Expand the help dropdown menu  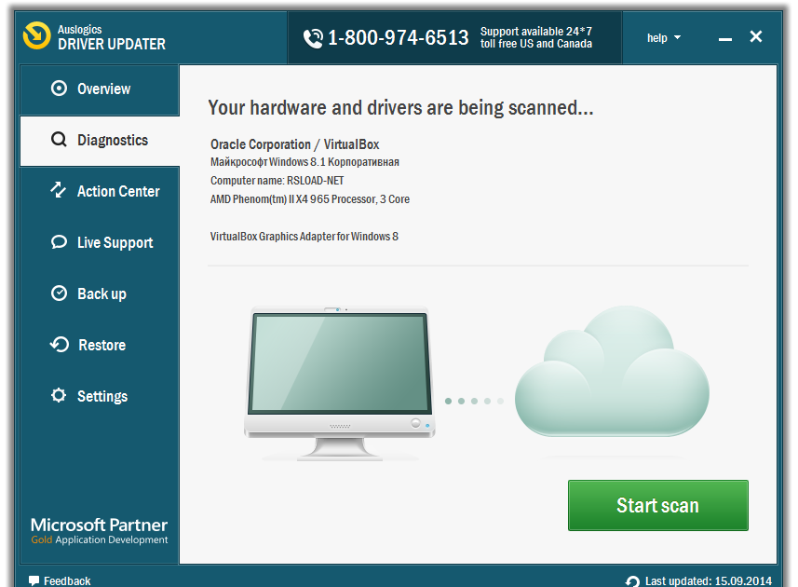click(664, 38)
